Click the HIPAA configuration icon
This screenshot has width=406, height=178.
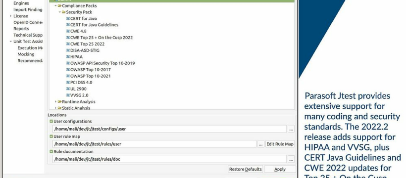click(68, 57)
